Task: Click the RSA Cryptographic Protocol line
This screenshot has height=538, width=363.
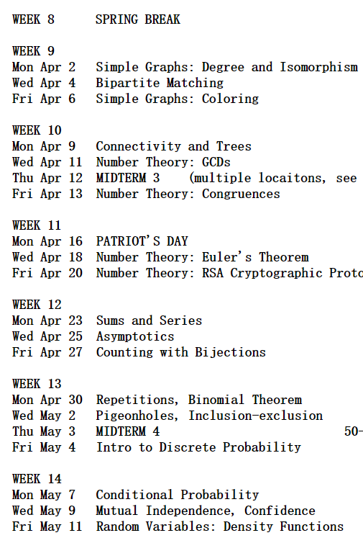Action: [x=229, y=273]
